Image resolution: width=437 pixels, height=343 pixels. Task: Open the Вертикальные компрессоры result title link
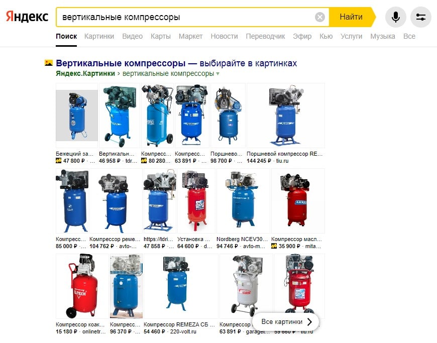176,63
